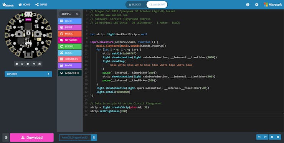Mute the simulator audio

pos(34,64)
